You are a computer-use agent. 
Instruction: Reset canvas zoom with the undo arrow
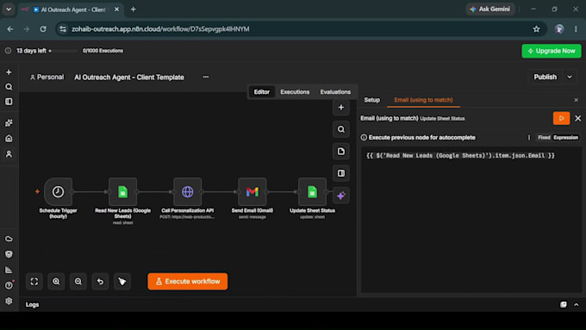point(100,282)
